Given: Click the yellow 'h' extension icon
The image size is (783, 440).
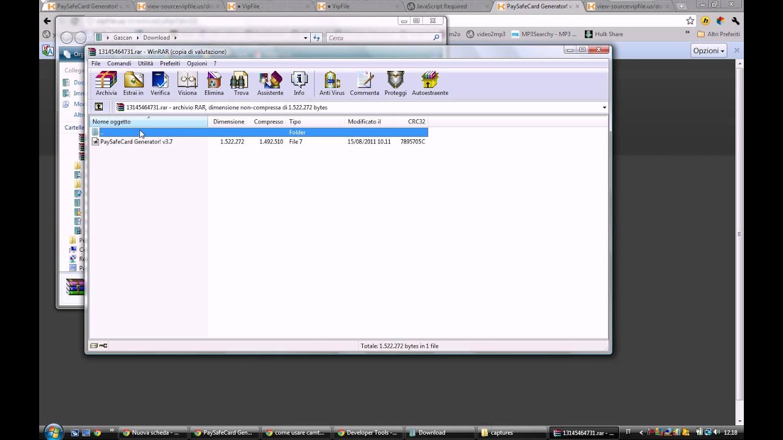Looking at the screenshot, I should (x=705, y=21).
